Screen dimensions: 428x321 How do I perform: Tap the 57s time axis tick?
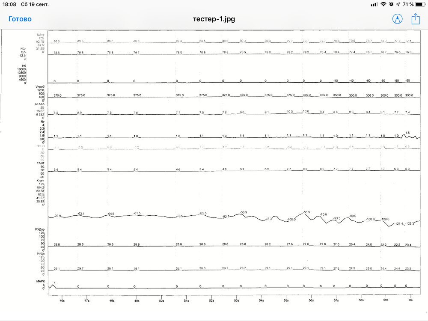(x=336, y=300)
